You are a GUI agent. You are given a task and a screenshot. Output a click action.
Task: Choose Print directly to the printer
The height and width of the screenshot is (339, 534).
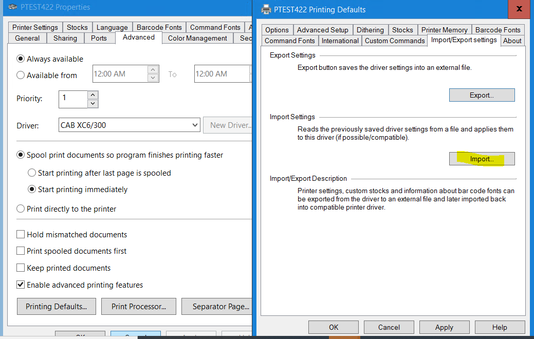[21, 209]
